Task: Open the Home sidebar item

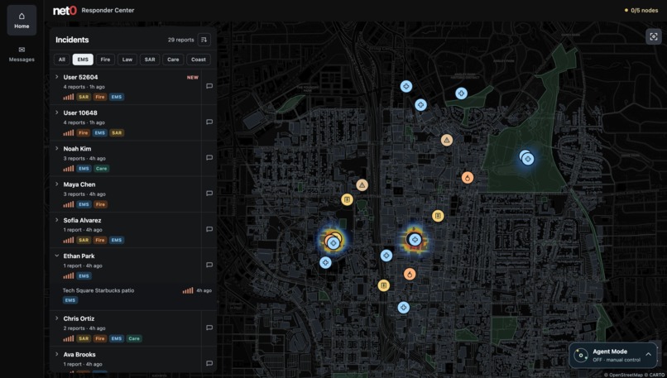Action: point(22,20)
